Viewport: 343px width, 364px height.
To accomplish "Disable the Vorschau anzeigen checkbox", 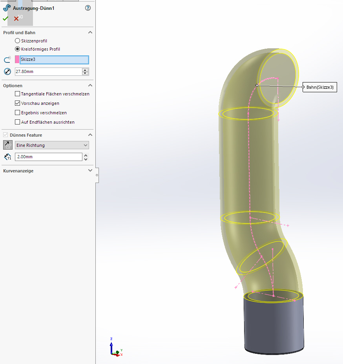I will click(x=17, y=103).
